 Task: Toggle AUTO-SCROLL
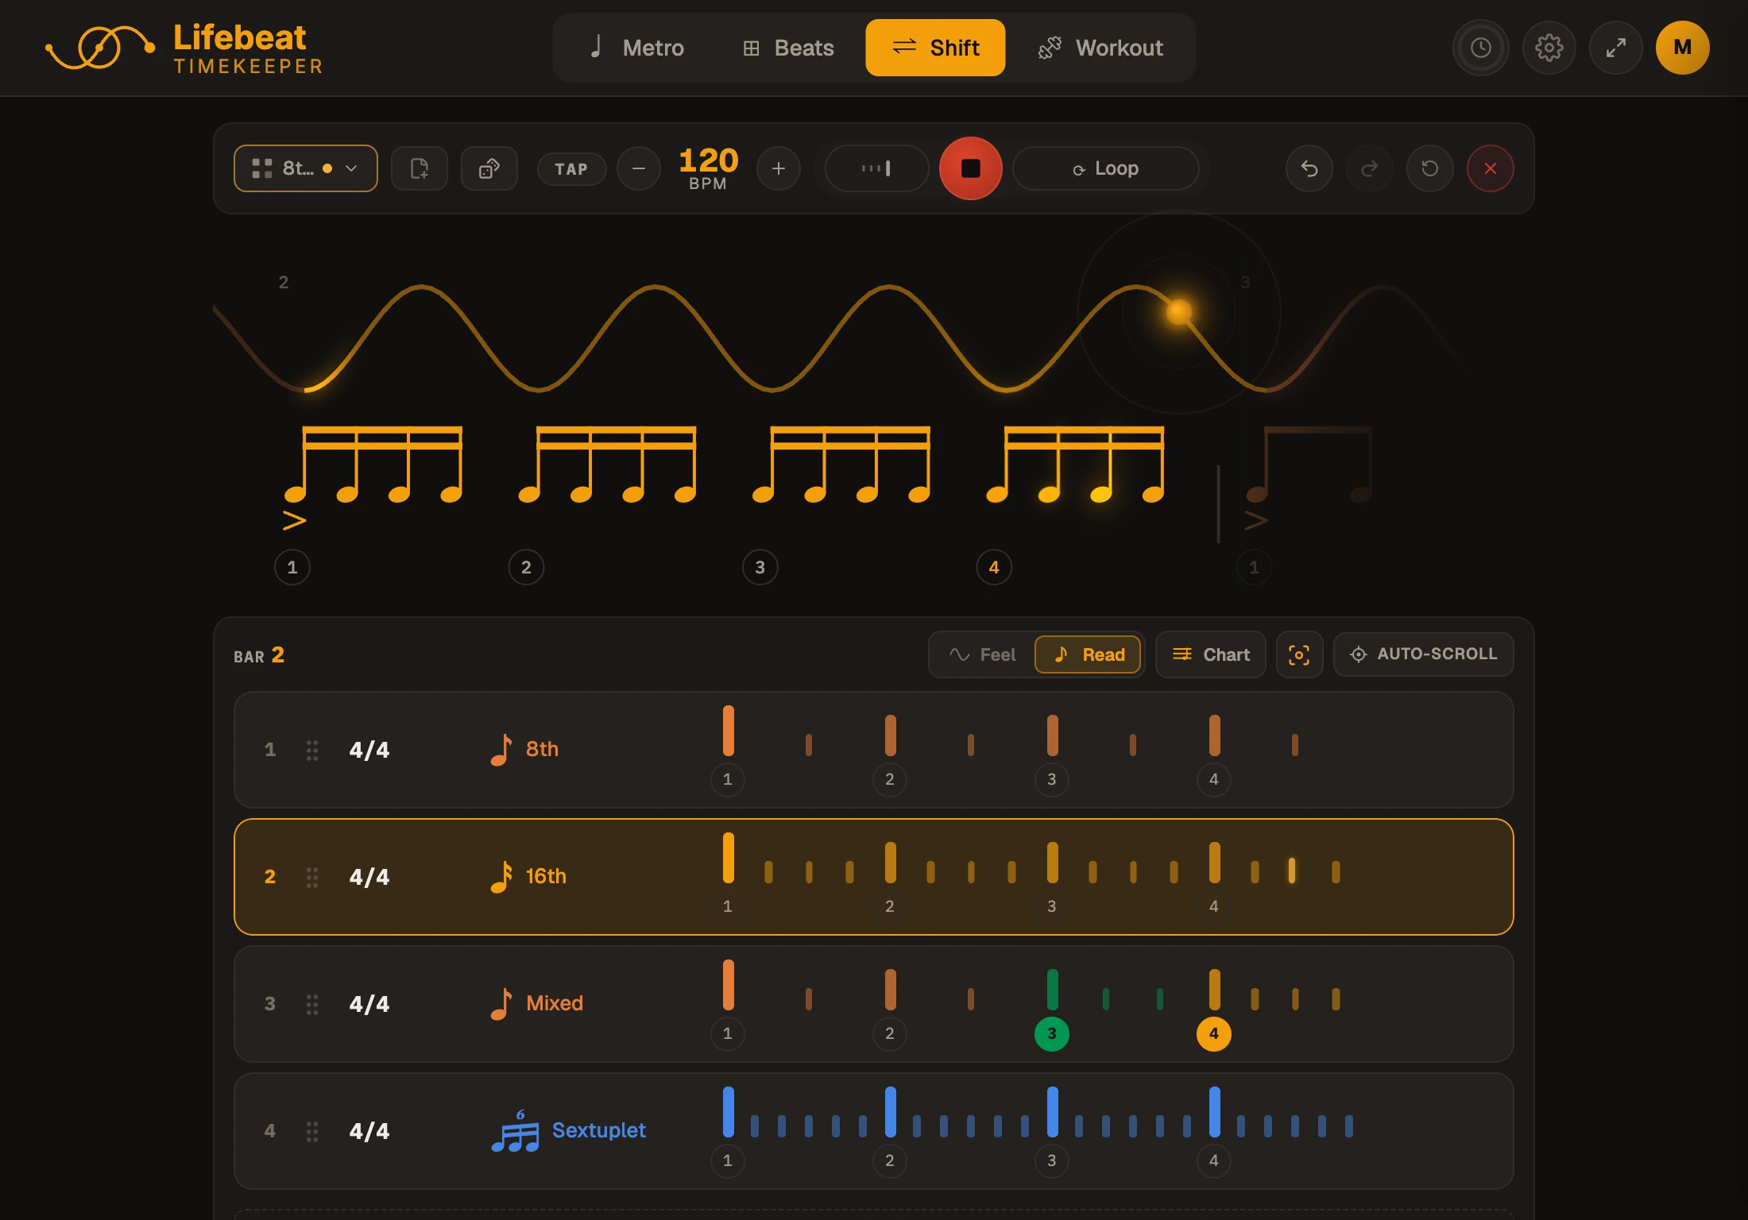1424,654
